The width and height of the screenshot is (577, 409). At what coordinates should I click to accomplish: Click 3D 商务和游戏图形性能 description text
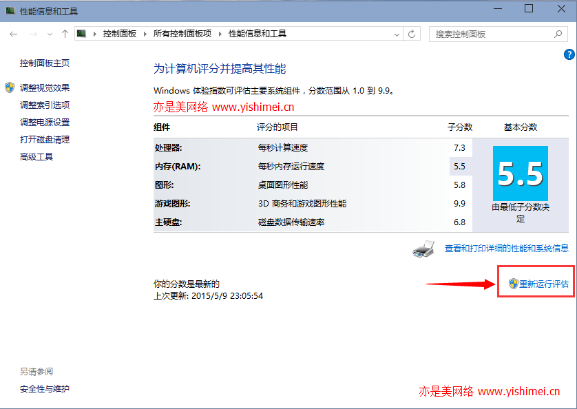click(x=302, y=204)
